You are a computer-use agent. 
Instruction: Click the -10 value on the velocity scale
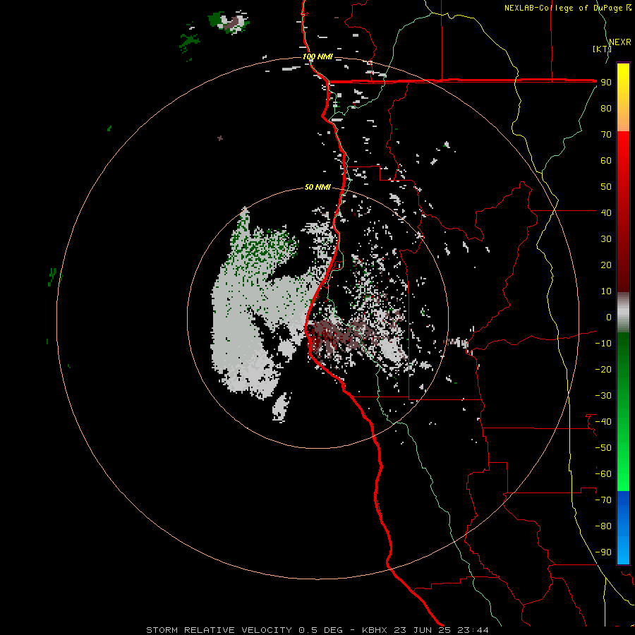click(603, 344)
